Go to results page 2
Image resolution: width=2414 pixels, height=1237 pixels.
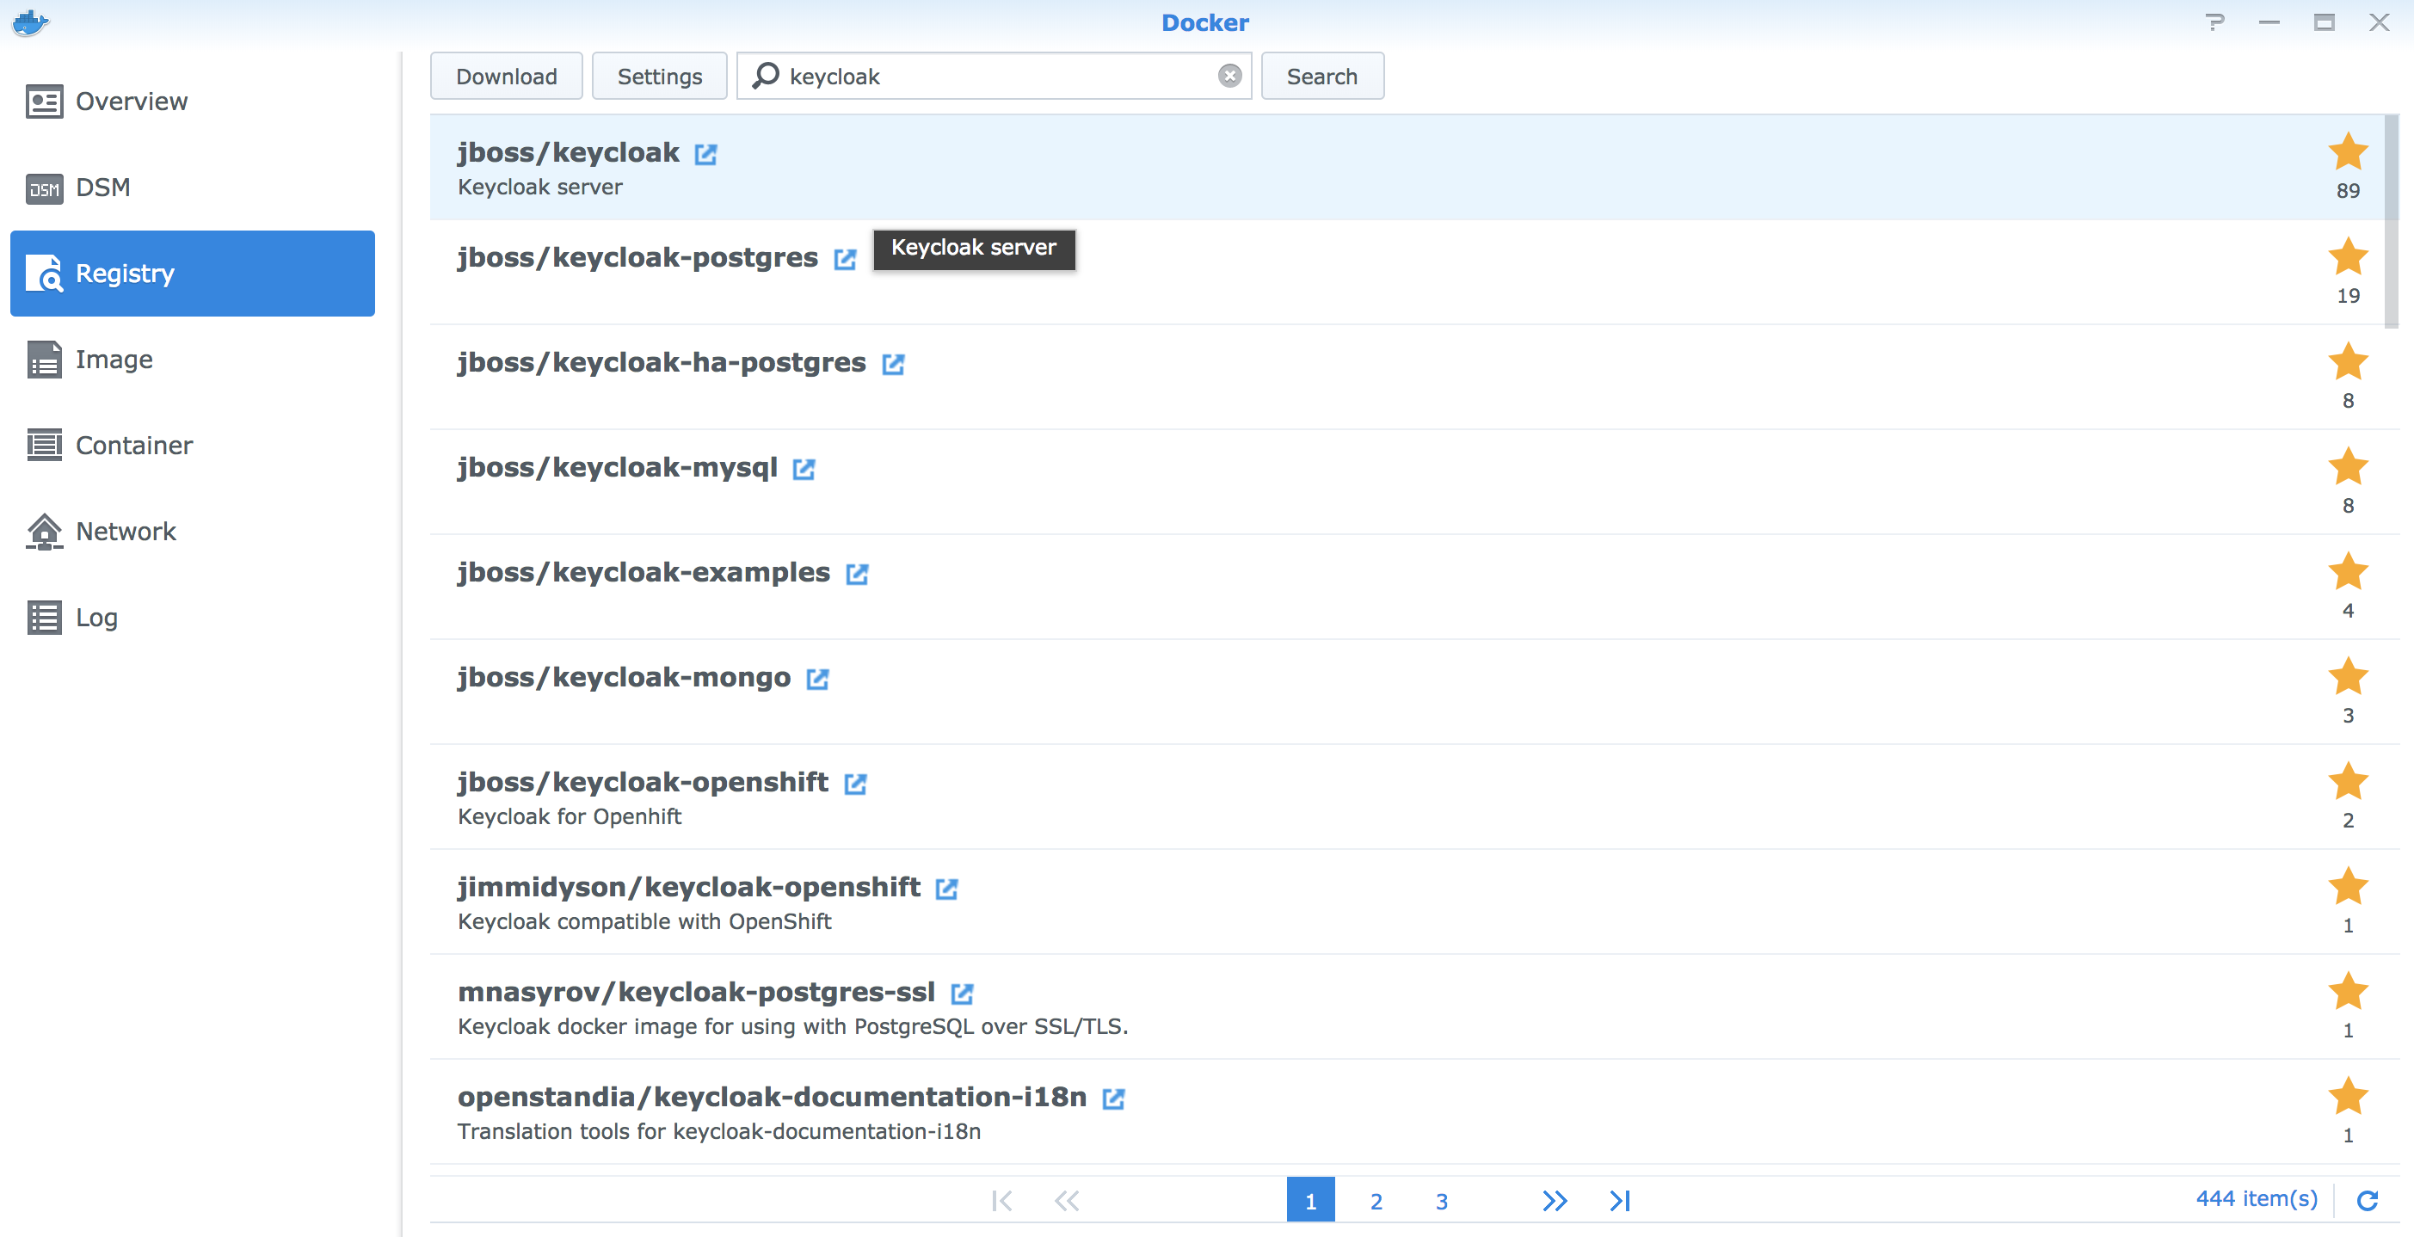click(x=1376, y=1202)
